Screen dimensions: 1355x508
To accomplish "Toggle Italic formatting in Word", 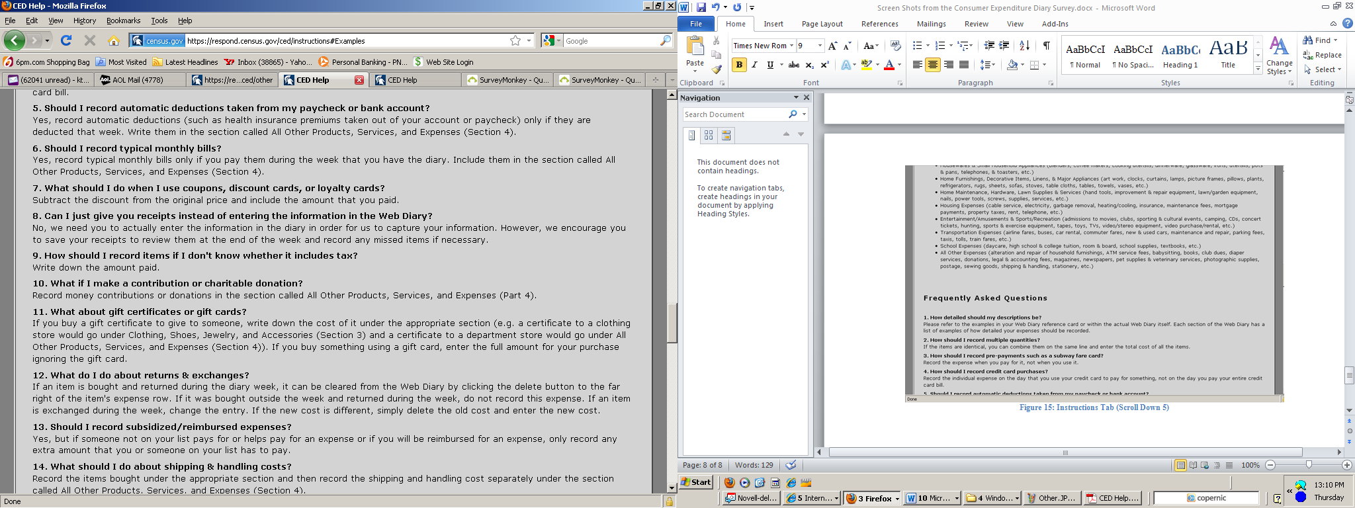I will (754, 65).
